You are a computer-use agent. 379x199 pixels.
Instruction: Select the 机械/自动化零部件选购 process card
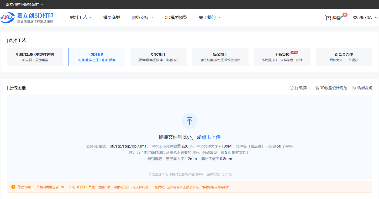35,57
